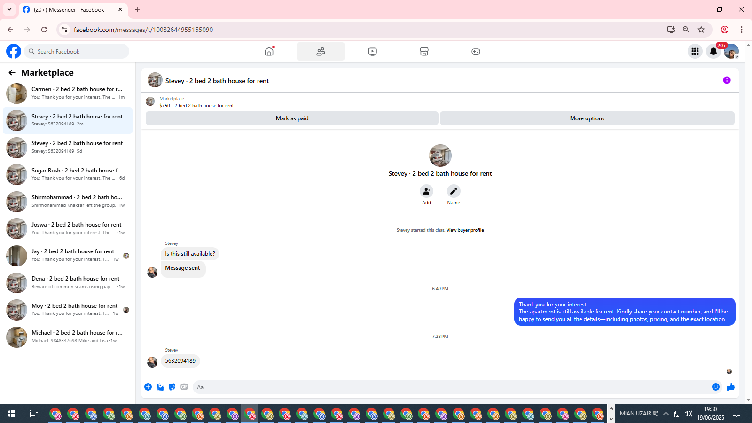Open a new browser tab
The width and height of the screenshot is (752, 423).
tap(137, 9)
